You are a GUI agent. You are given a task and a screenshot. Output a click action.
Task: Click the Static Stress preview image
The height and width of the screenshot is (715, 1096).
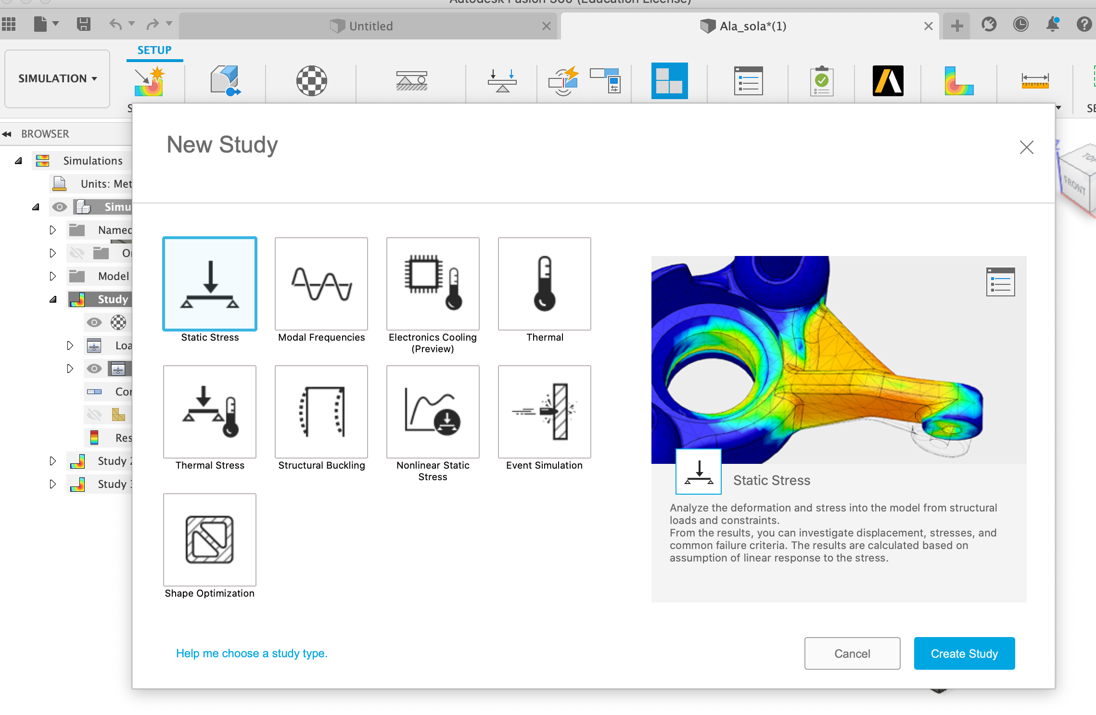[x=838, y=359]
